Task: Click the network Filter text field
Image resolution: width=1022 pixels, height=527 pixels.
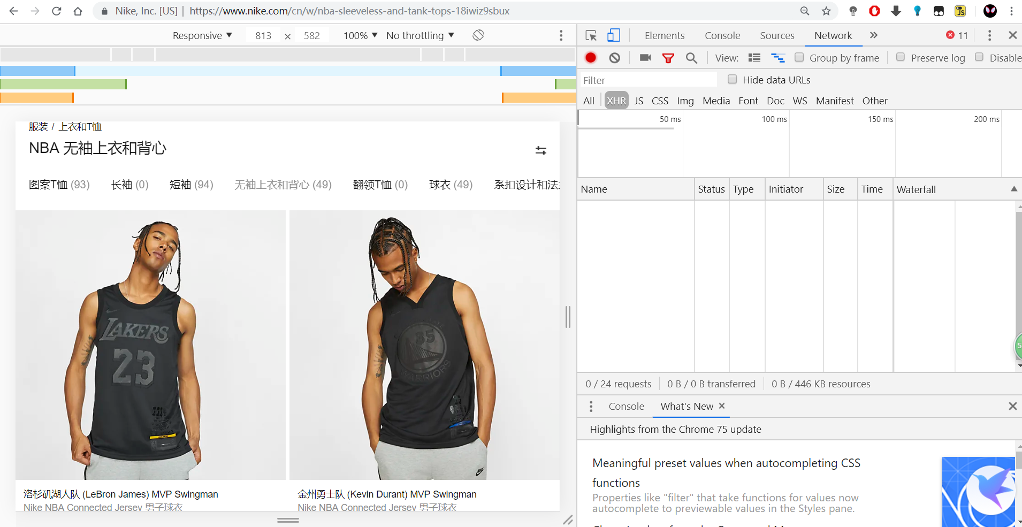Action: 647,80
